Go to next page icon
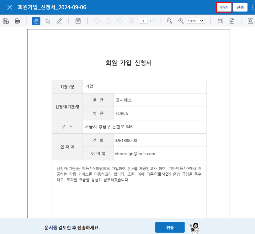The image size is (255, 234). tap(120, 21)
